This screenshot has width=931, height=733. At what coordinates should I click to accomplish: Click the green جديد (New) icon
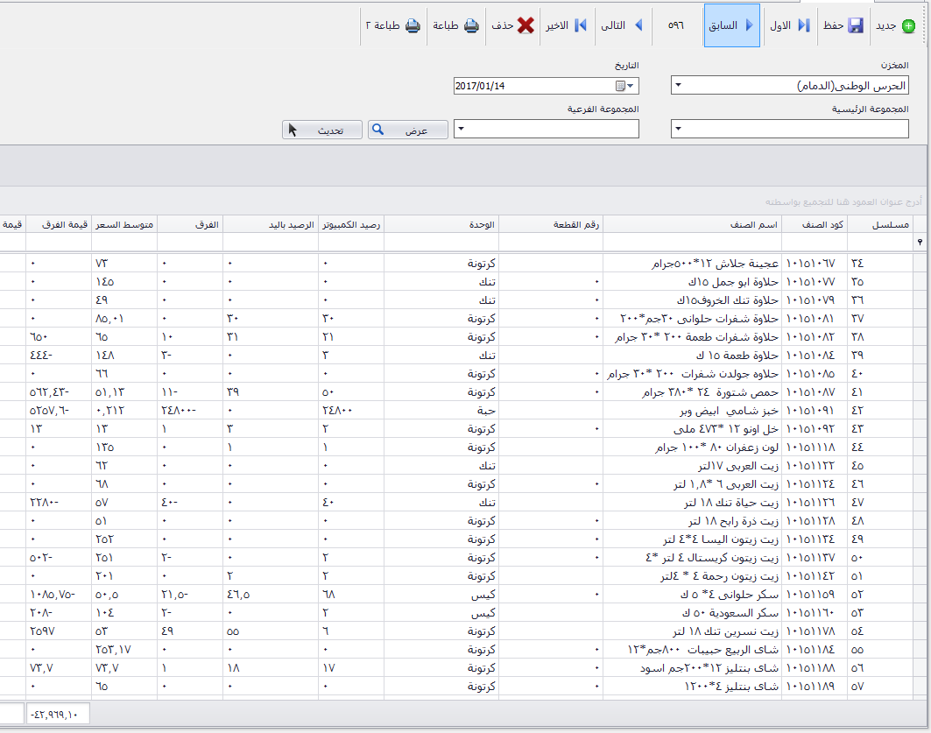(908, 26)
